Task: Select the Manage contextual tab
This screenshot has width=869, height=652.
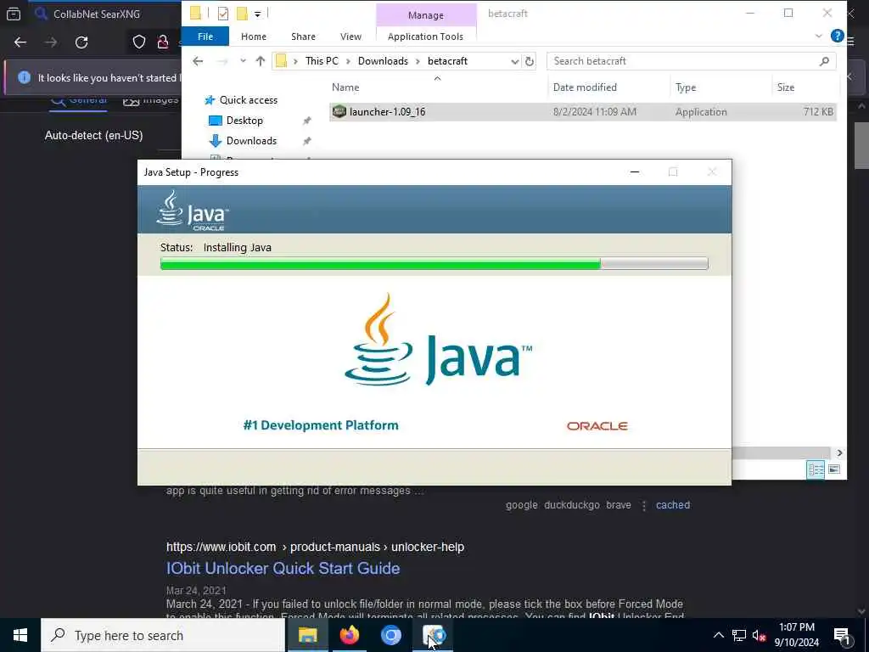Action: (x=426, y=15)
